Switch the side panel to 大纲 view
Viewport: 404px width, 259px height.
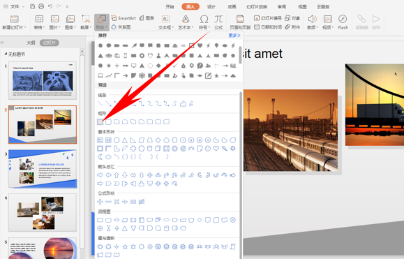point(31,43)
